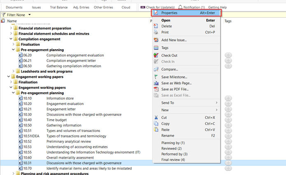This screenshot has height=175, width=286.
Task: Click the Getting Help link
Action: click(x=217, y=7)
